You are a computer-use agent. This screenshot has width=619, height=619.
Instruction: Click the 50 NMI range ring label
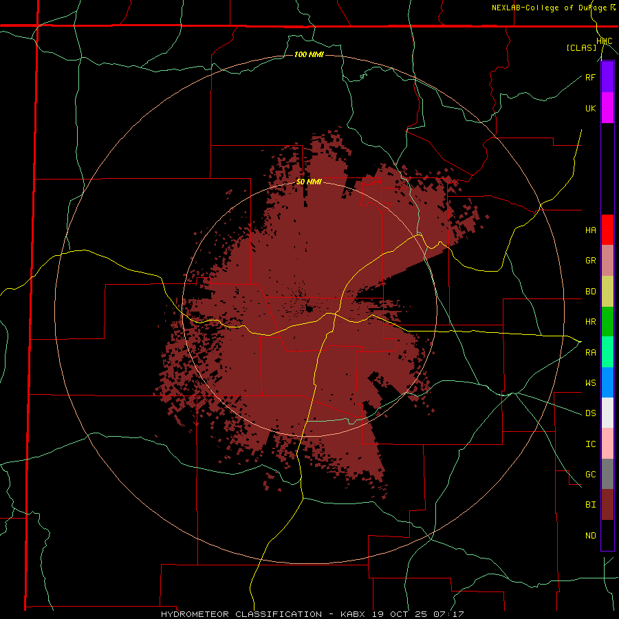(309, 182)
